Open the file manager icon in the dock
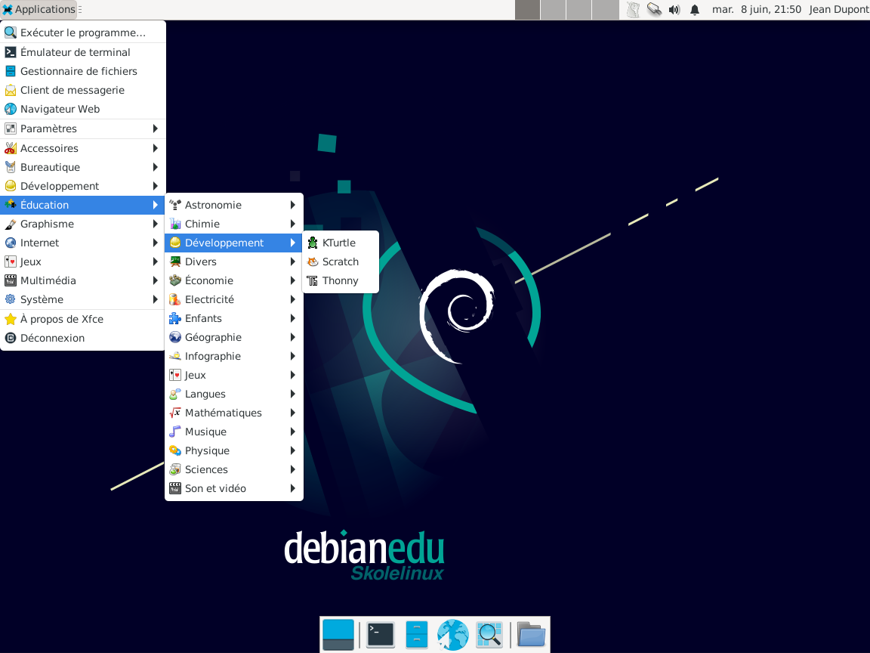 click(x=531, y=635)
